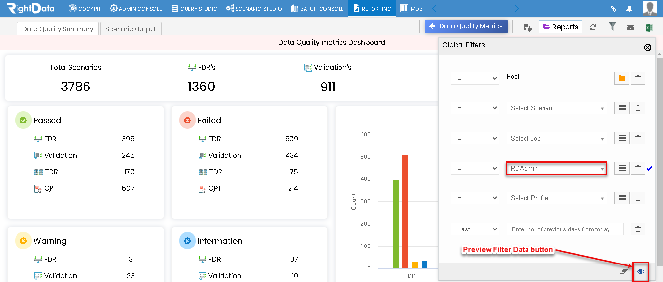The height and width of the screenshot is (282, 663).
Task: Click the Preview Filter Data eye icon
Action: (641, 271)
